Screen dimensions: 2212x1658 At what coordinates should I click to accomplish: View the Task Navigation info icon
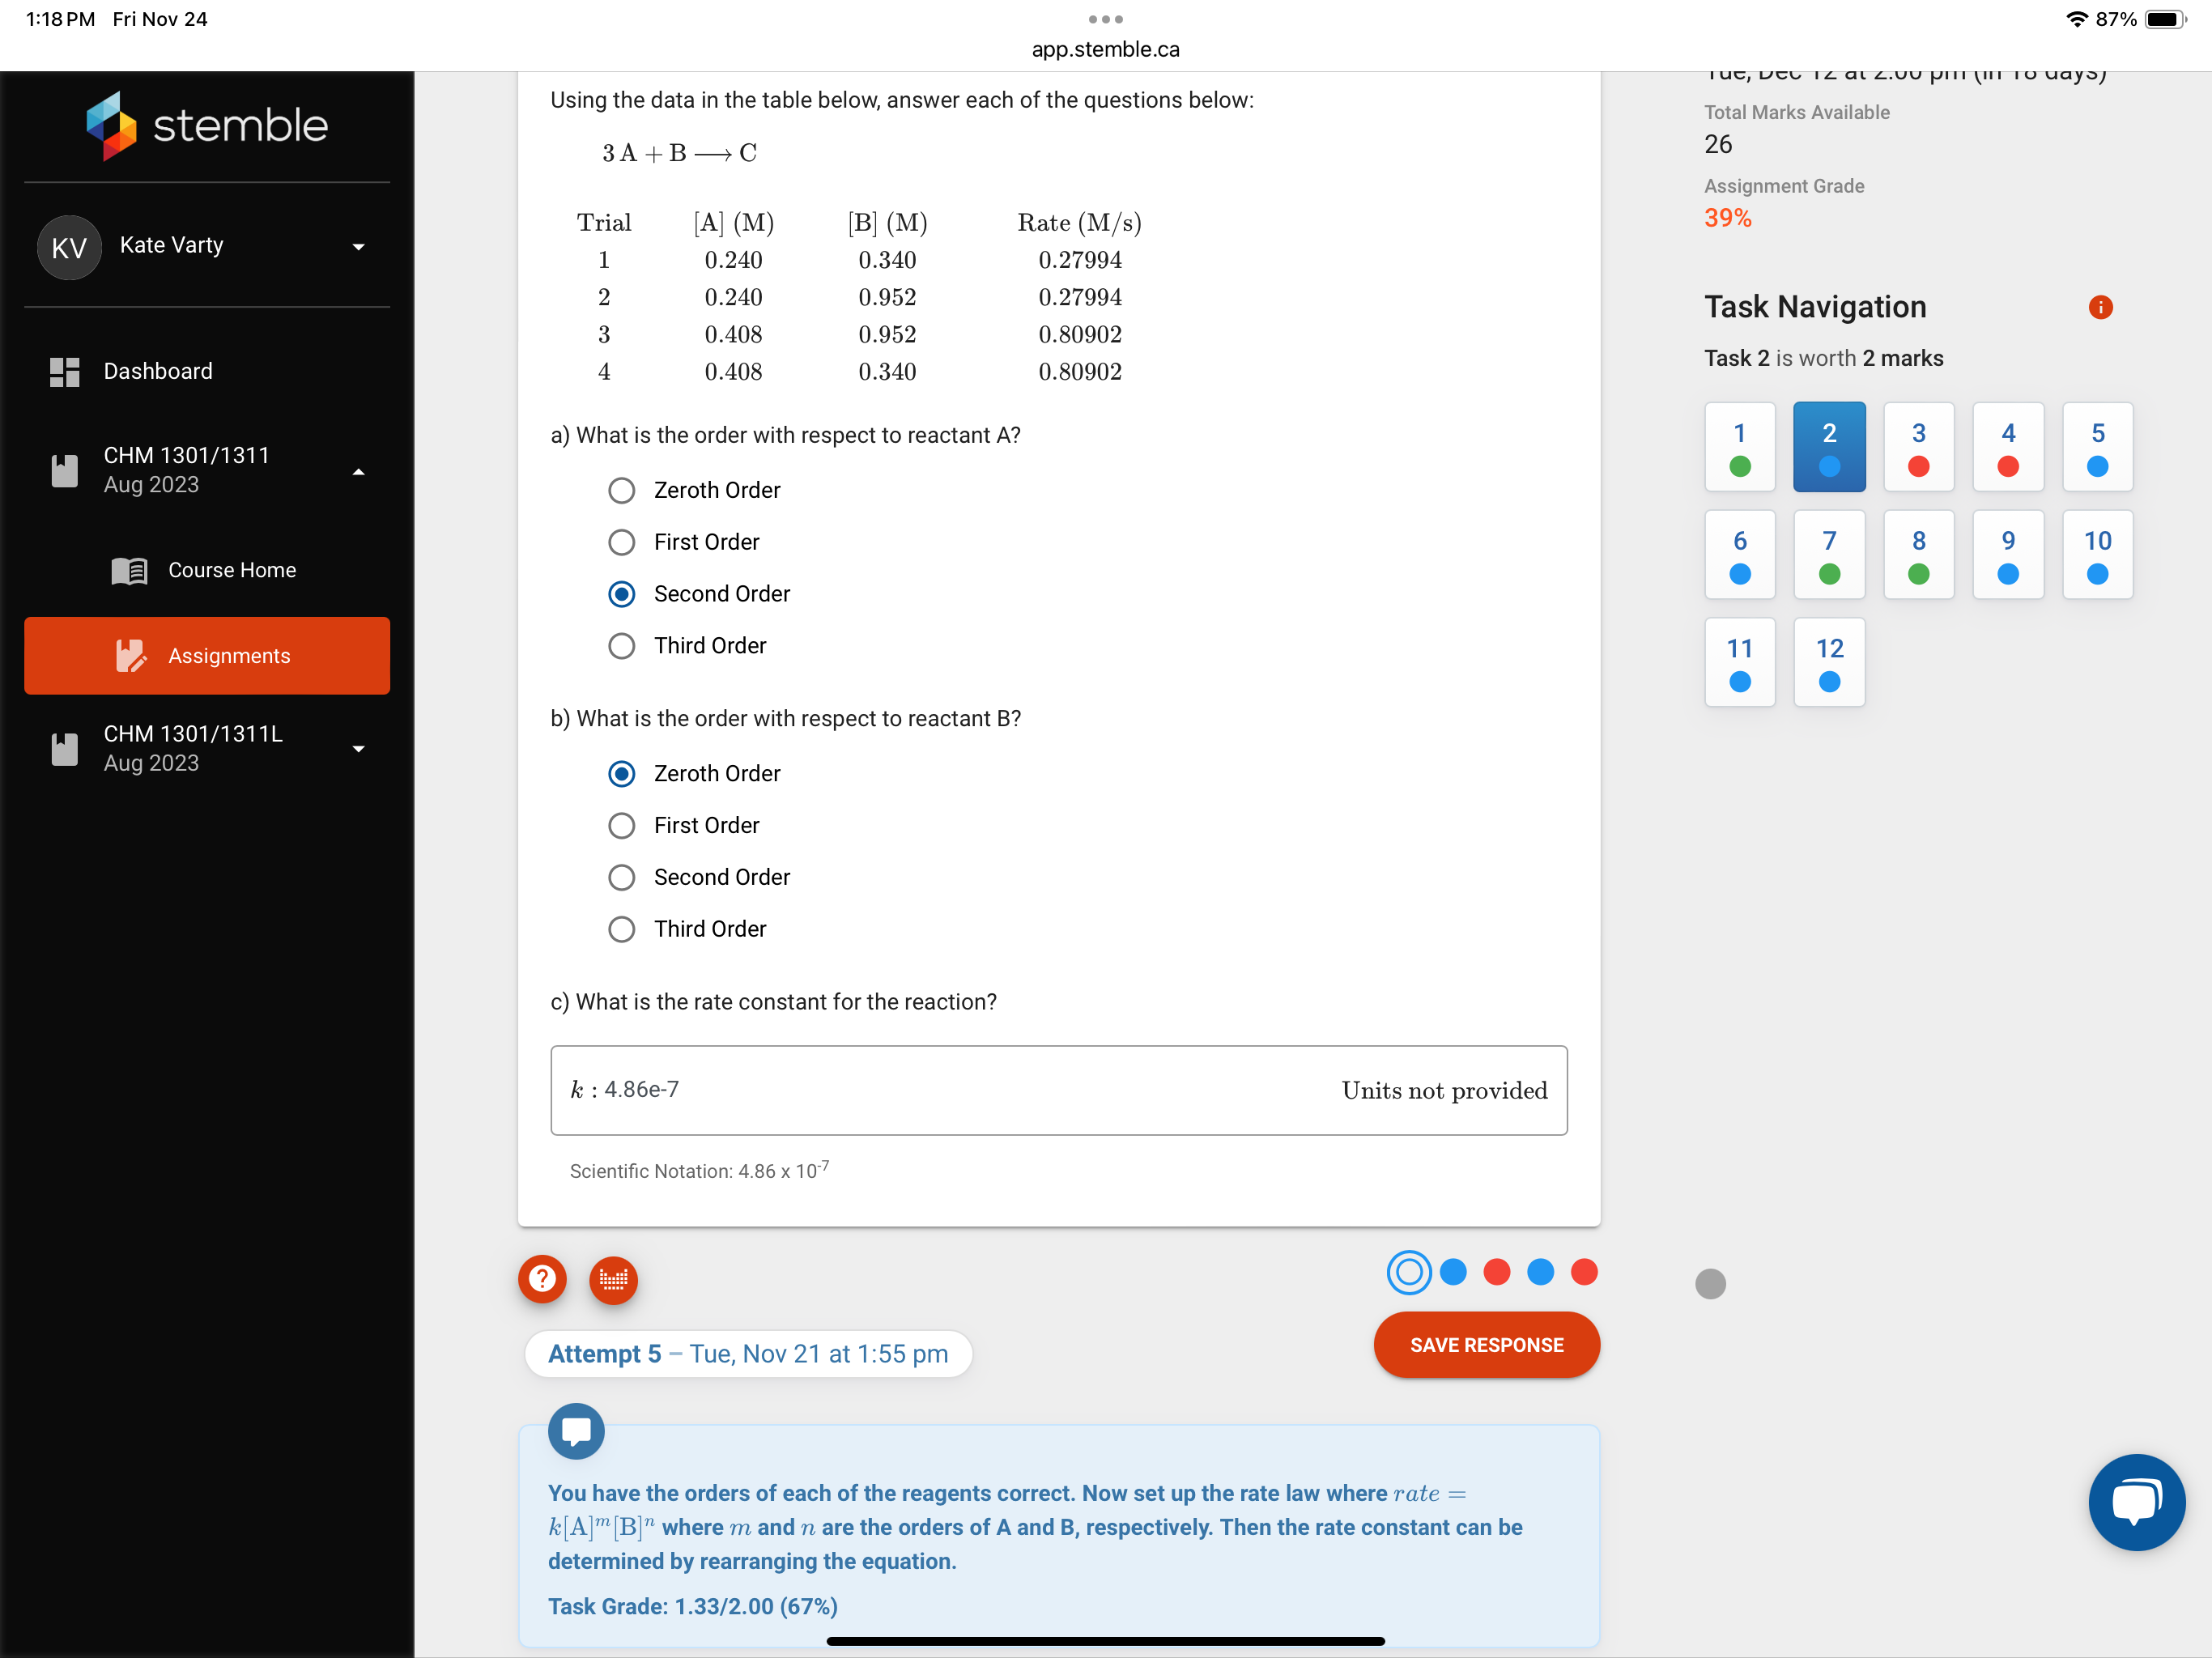tap(2100, 307)
